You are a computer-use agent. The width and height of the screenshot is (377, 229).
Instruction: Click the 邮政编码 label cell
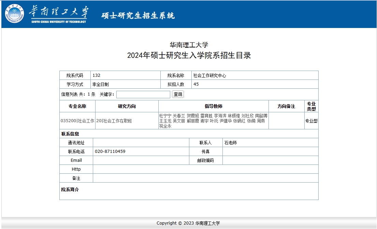pyautogui.click(x=206, y=160)
